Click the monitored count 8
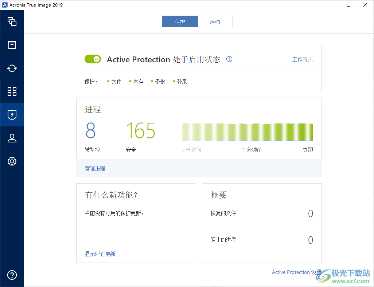Viewport: 374px width, 287px height. point(91,130)
